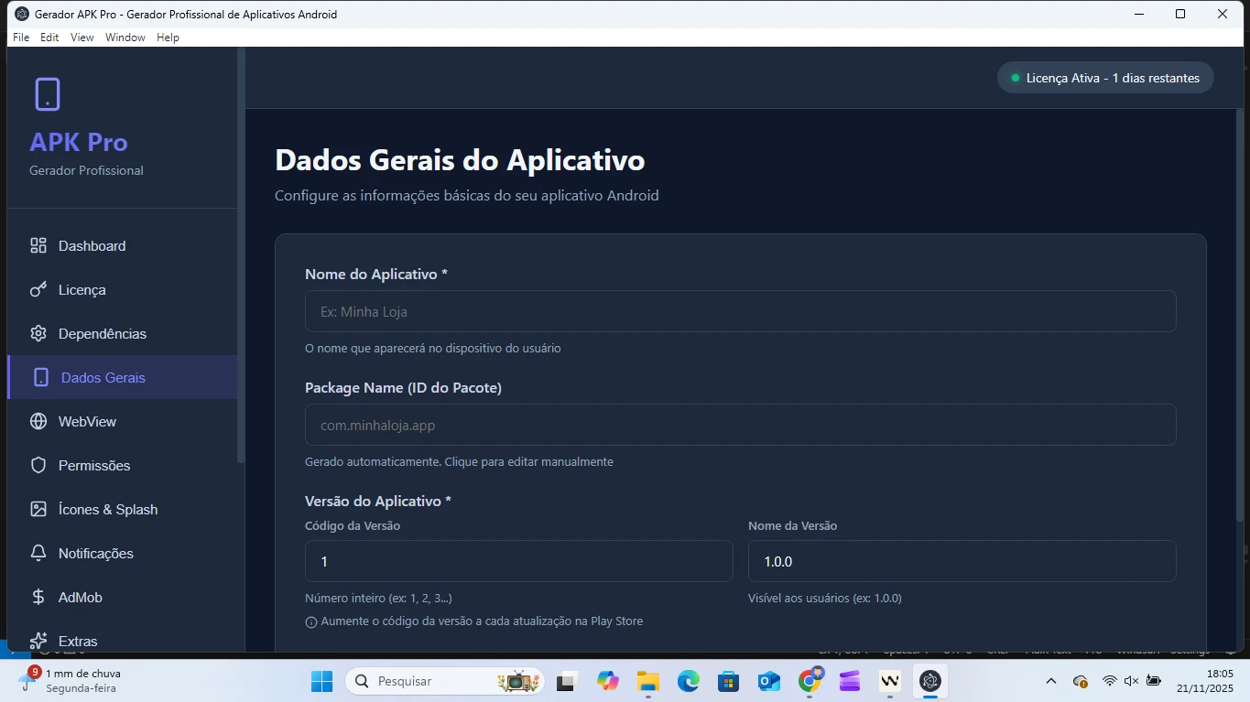
Task: Click the Nome da Versão field
Action: 962,561
